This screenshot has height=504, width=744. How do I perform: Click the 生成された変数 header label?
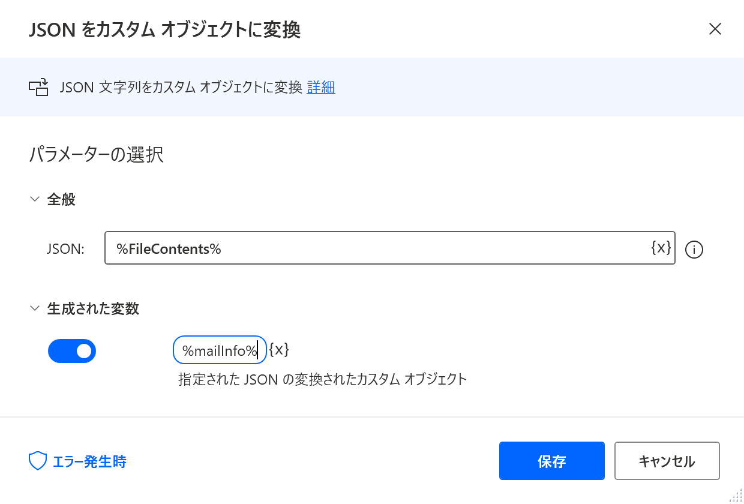pos(93,308)
